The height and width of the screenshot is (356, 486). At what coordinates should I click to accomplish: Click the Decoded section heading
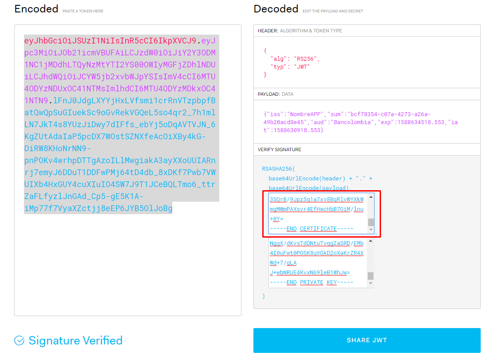click(x=276, y=8)
